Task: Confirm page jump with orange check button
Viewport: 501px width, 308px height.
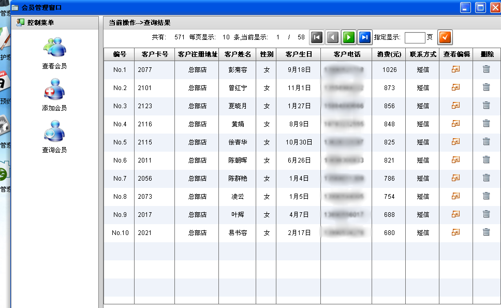Action: [445, 37]
